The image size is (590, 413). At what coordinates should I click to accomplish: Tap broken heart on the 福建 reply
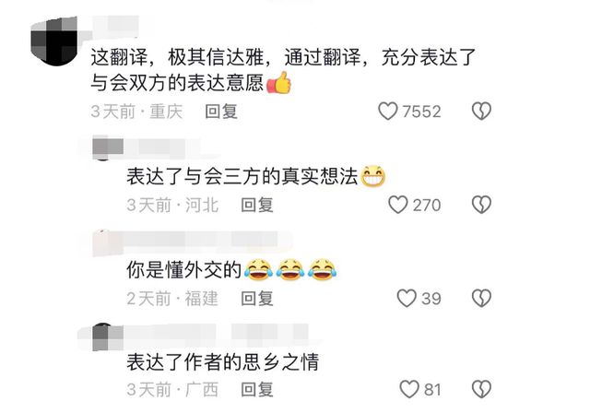pos(481,299)
